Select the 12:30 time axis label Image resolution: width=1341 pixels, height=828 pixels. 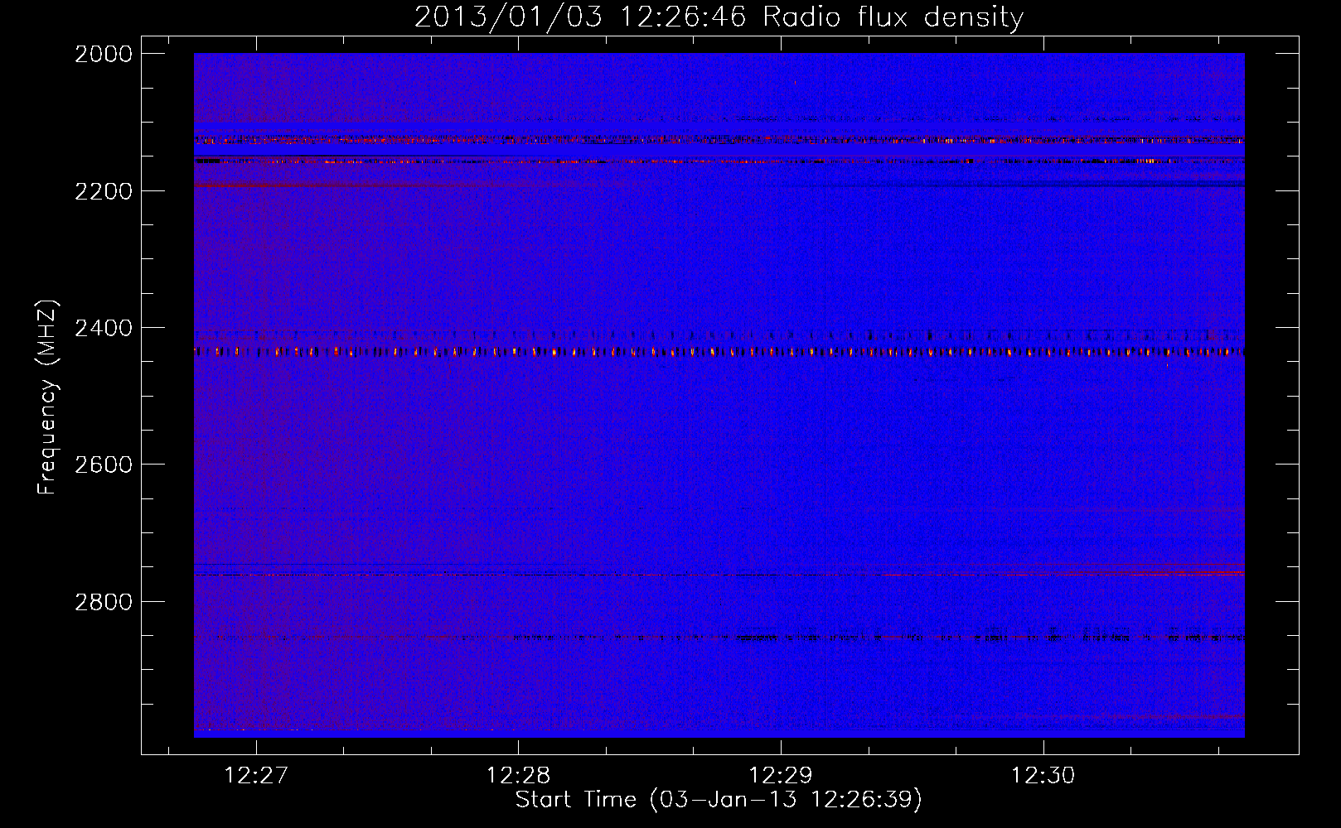(1043, 775)
